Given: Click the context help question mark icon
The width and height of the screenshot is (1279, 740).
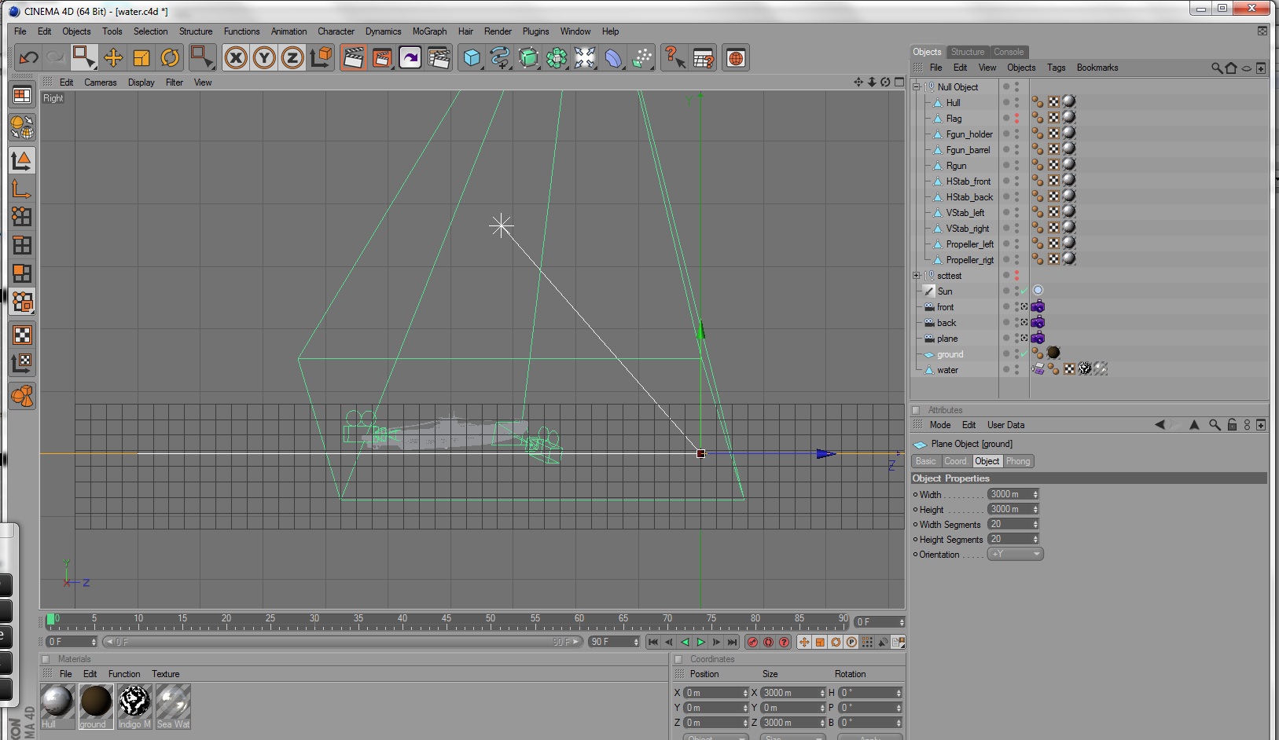Looking at the screenshot, I should click(x=674, y=57).
